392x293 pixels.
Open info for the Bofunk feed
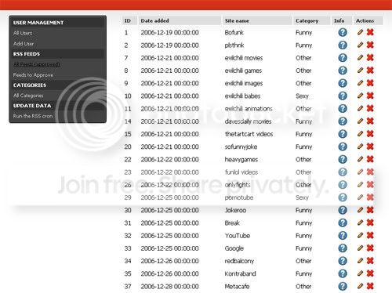coord(343,32)
